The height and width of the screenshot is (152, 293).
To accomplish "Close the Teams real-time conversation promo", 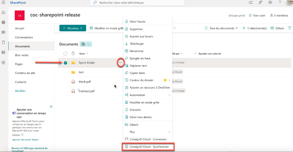I will (51, 107).
